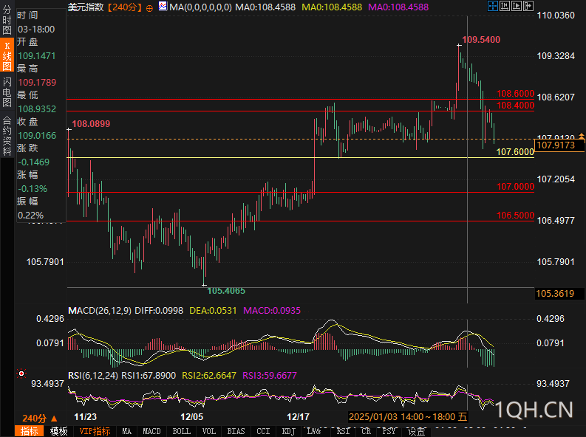Click the 12/17 date on the time axis

pyautogui.click(x=298, y=417)
